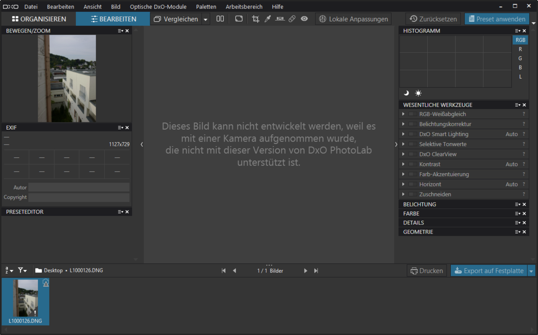The image size is (538, 335).
Task: Open Export auf Festplatte dropdown arrow
Action: pos(531,271)
